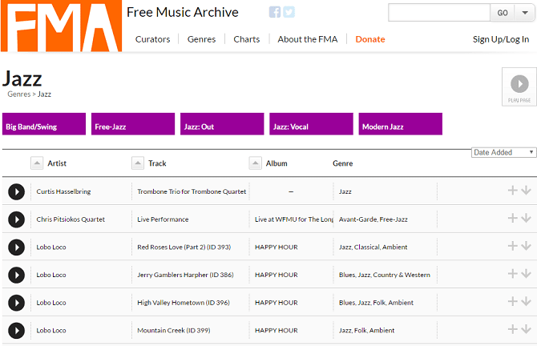Open the Facebook page icon
This screenshot has width=537, height=346.
[x=275, y=12]
